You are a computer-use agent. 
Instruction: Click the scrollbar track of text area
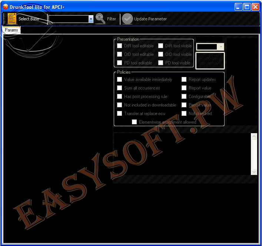[x=254, y=154]
